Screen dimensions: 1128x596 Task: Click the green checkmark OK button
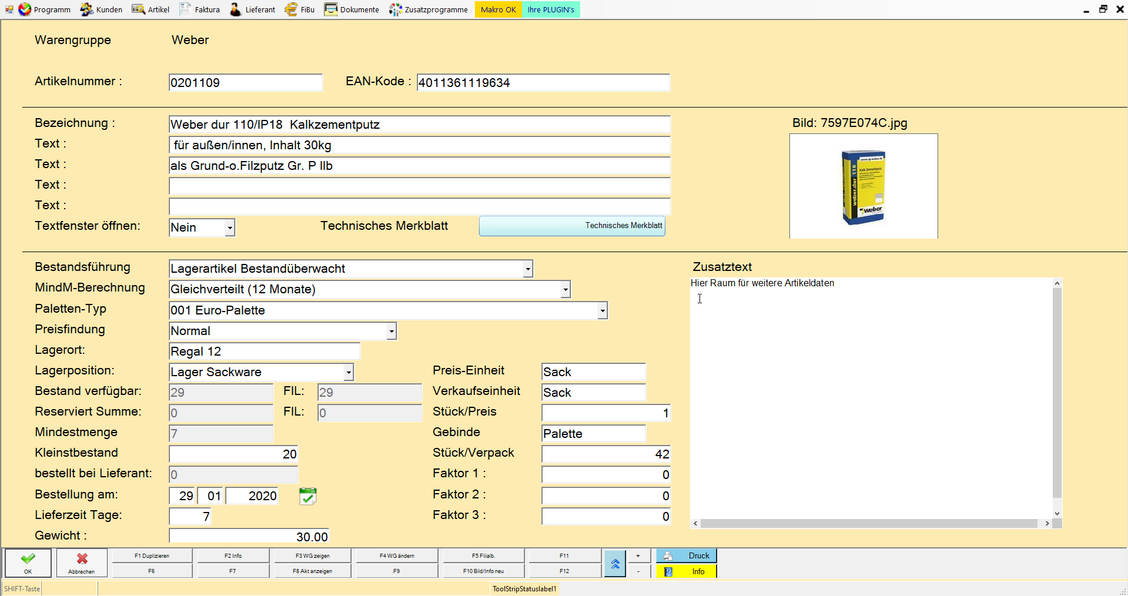[x=28, y=563]
